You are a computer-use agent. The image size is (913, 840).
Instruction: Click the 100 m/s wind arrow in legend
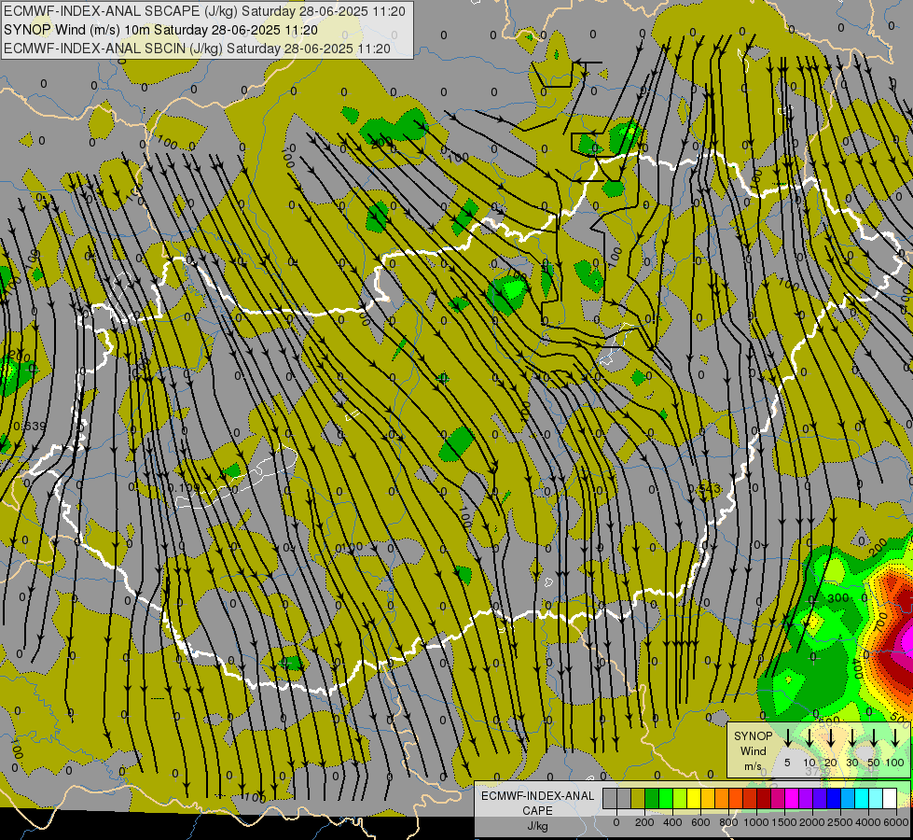point(895,737)
